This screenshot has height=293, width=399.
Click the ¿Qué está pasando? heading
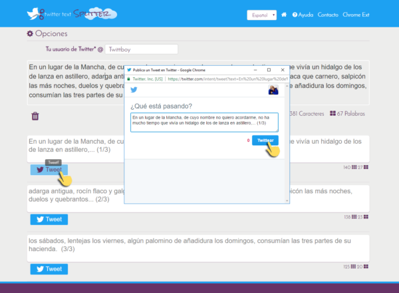tap(162, 106)
